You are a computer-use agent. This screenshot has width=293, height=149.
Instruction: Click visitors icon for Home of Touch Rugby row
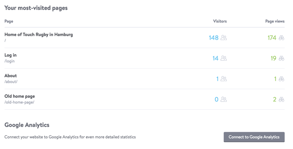(224, 38)
